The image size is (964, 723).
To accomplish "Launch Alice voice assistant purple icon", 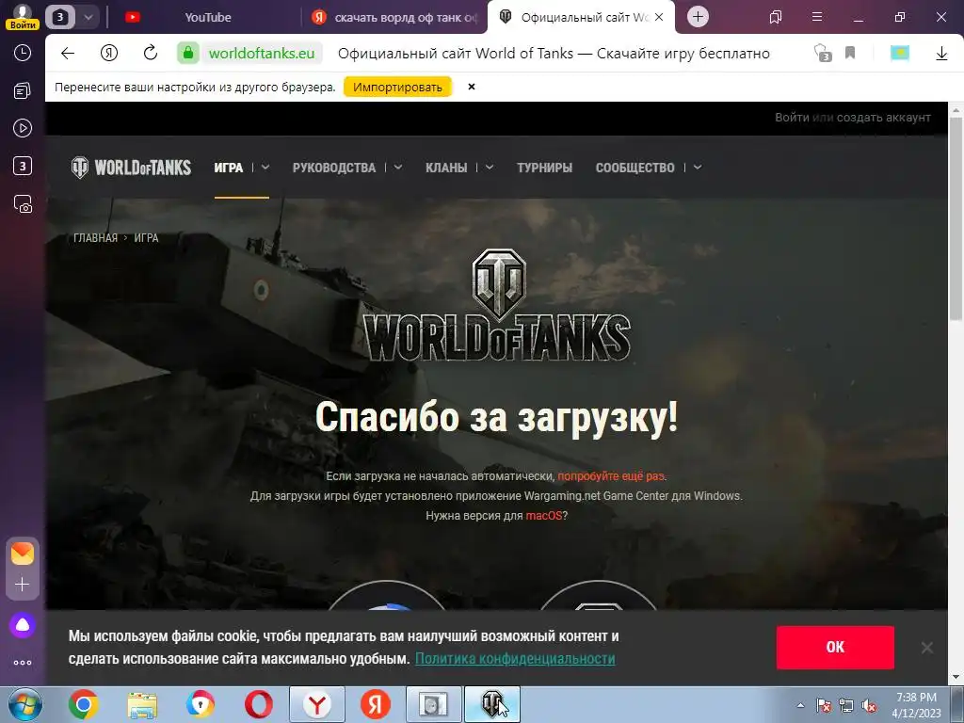I will click(23, 625).
